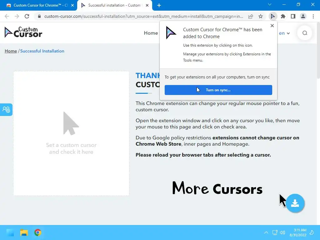Viewport: 320px width, 240px height.
Task: Open the community side tab icon
Action: point(6,110)
